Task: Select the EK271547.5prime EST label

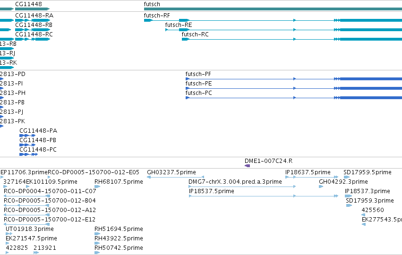Action: (x=31, y=238)
